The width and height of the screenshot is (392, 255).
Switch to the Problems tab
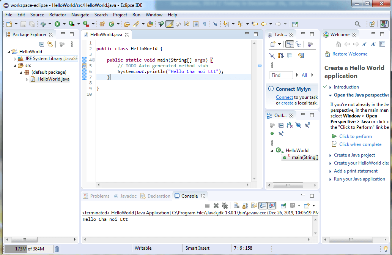tap(96, 196)
